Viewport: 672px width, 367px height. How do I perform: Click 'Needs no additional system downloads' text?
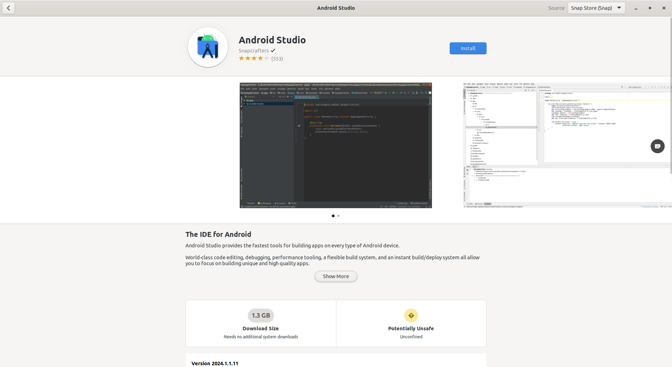[261, 337]
